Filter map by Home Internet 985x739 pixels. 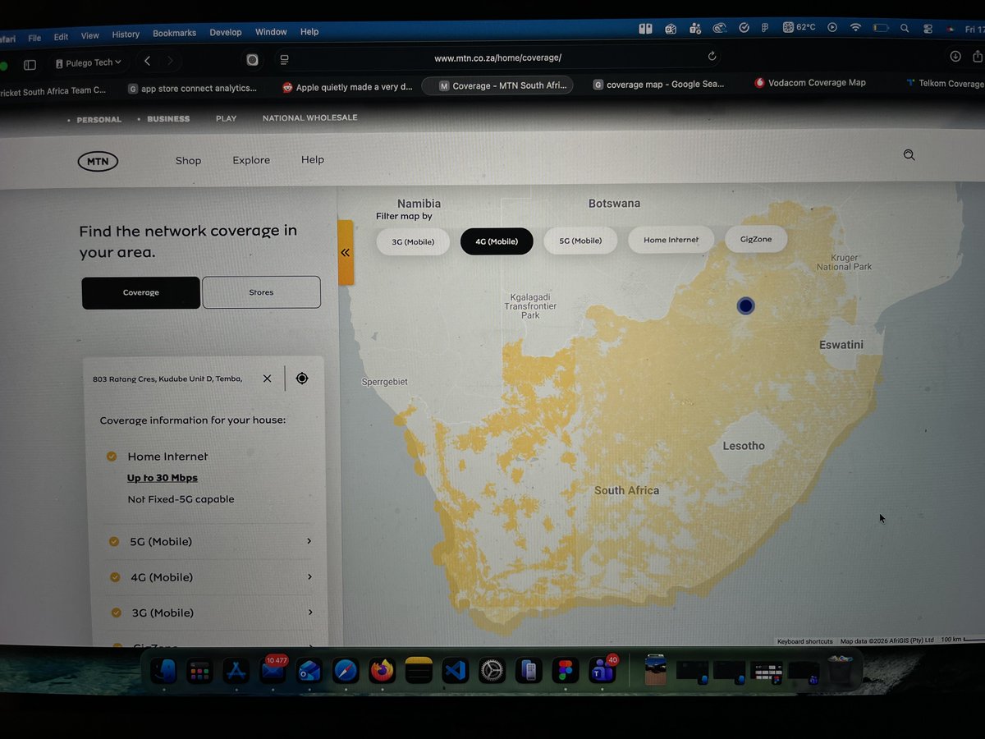(x=671, y=240)
